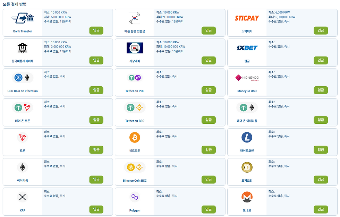Choose the 1XBET cash payment logo
This screenshot has height=217, width=340.
pos(247,48)
